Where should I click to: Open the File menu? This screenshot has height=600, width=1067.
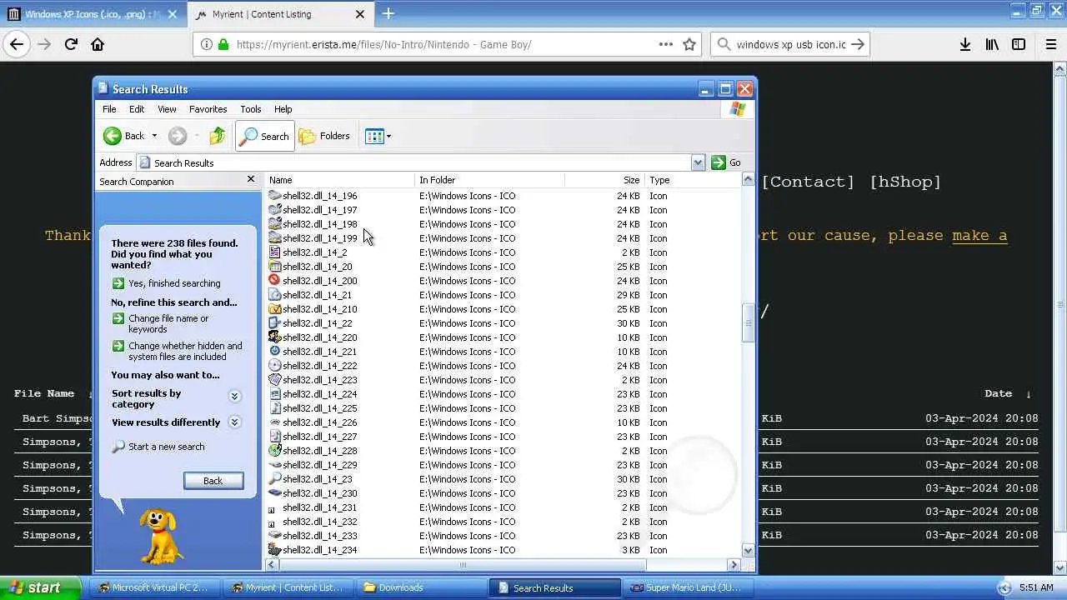pyautogui.click(x=109, y=109)
